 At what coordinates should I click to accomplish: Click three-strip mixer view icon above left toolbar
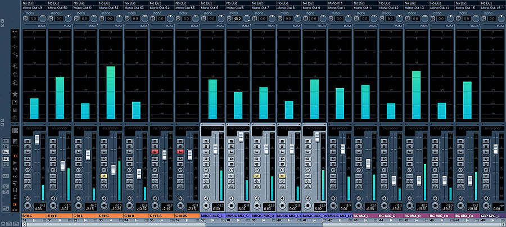15,130
